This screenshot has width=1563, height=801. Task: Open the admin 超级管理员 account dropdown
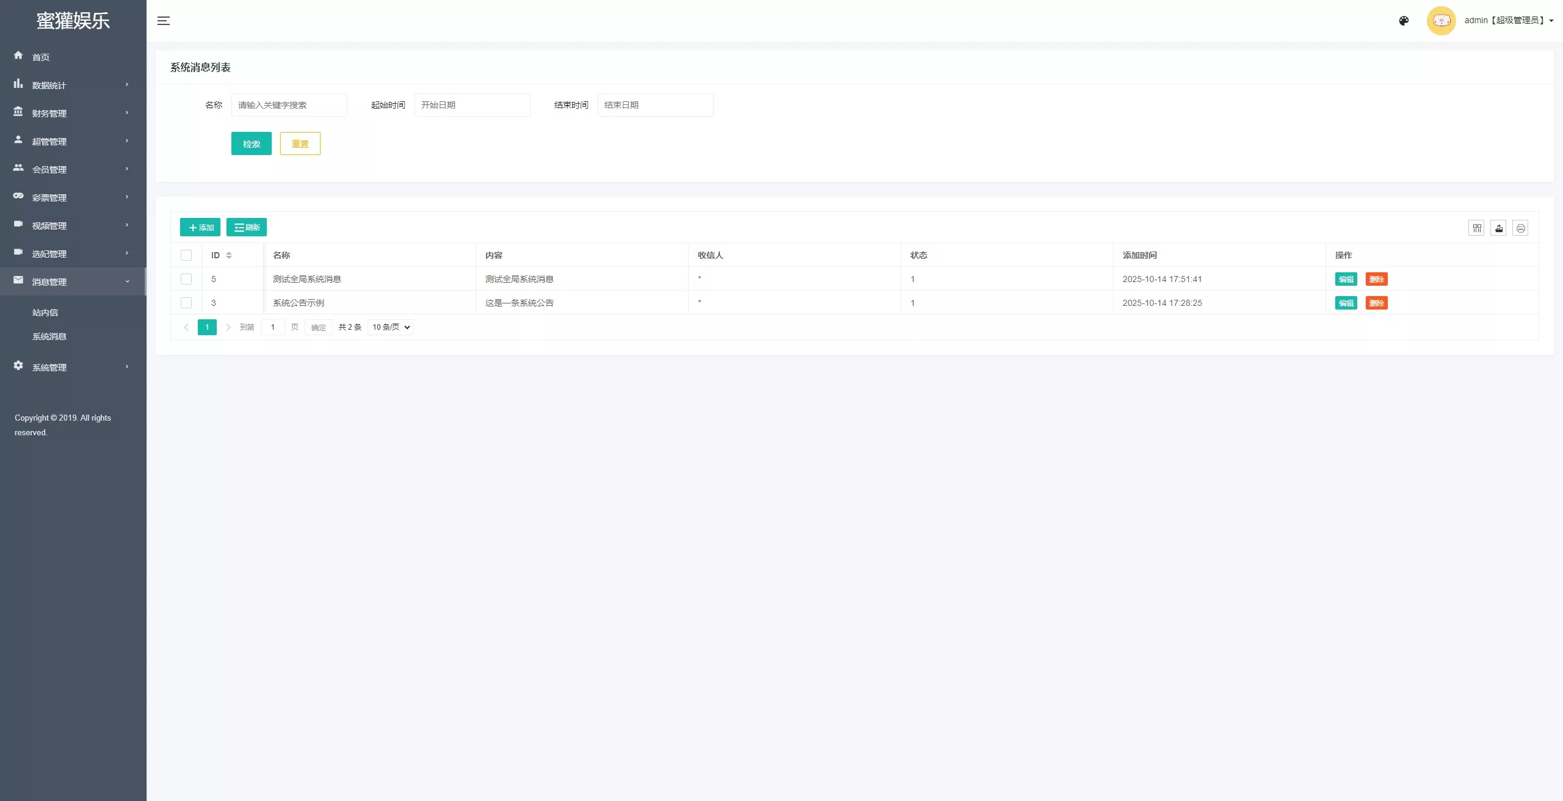coord(1509,21)
